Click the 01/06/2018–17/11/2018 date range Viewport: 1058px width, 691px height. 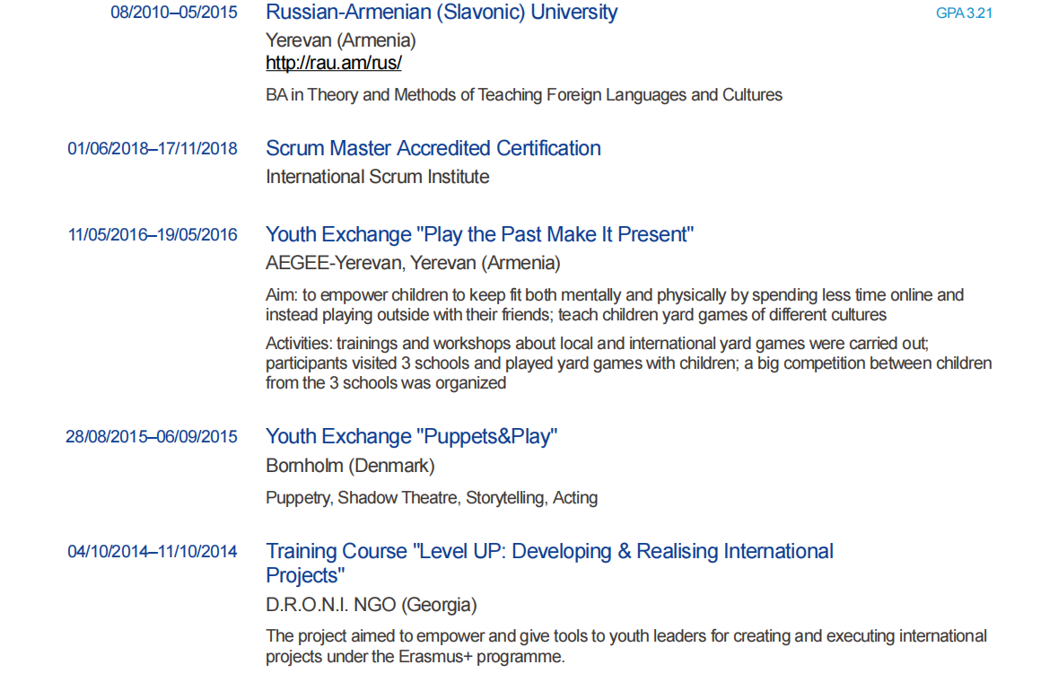click(x=153, y=149)
